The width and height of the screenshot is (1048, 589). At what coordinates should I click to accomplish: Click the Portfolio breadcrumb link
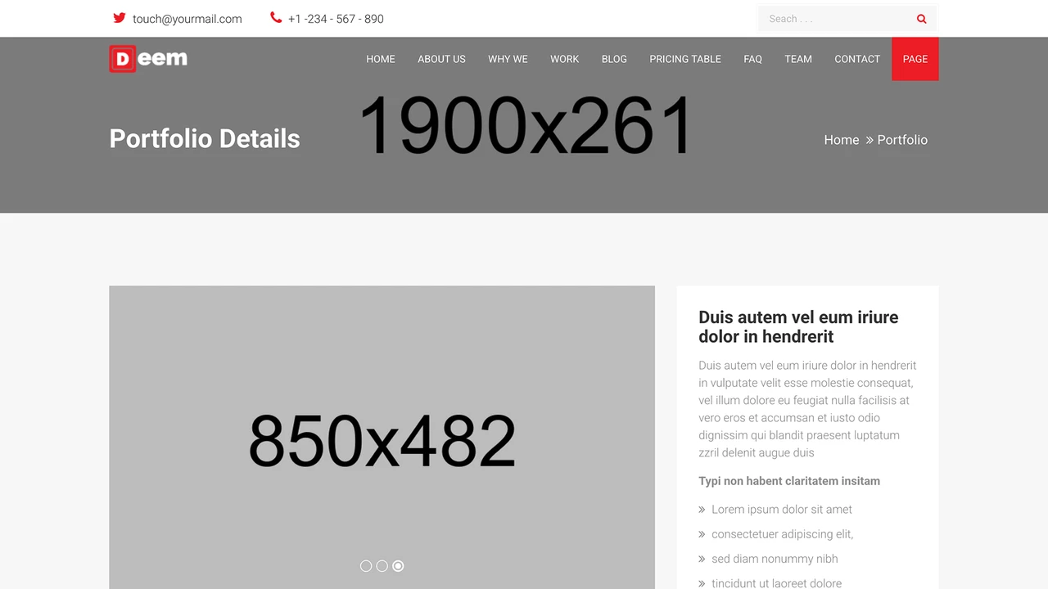902,140
